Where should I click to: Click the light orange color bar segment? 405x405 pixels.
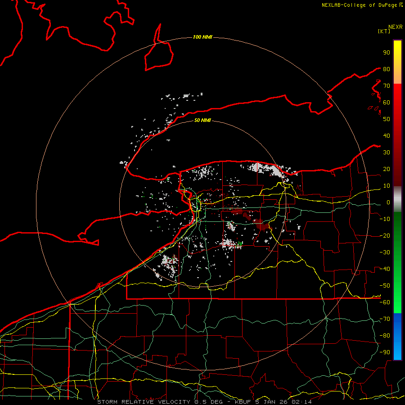pyautogui.click(x=397, y=77)
